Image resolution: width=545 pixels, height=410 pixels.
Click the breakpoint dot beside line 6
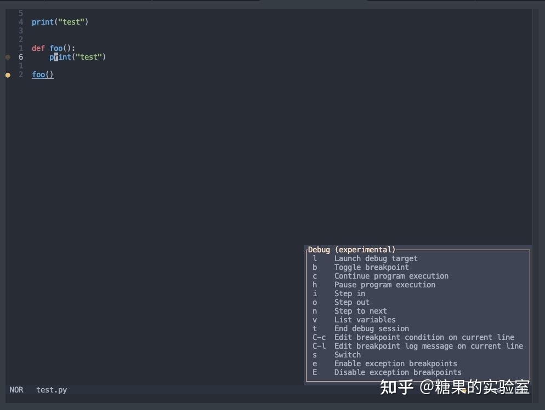click(8, 56)
